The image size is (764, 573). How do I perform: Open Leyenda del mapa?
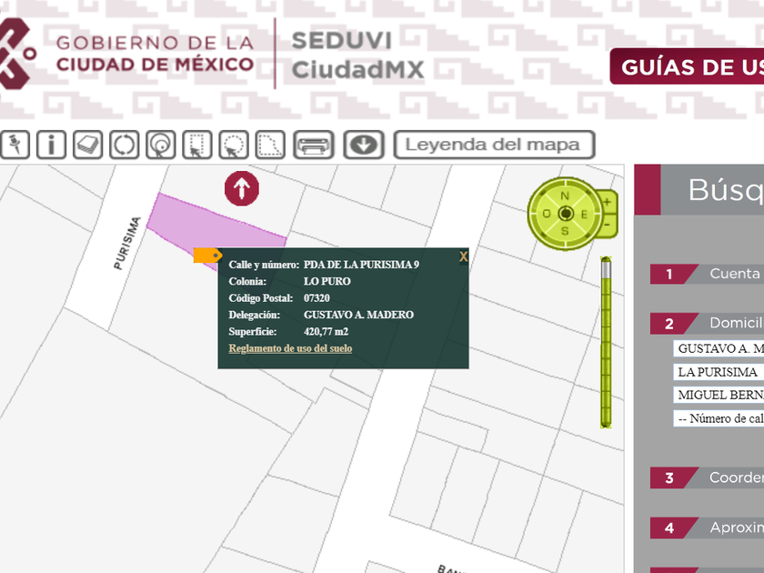[494, 145]
